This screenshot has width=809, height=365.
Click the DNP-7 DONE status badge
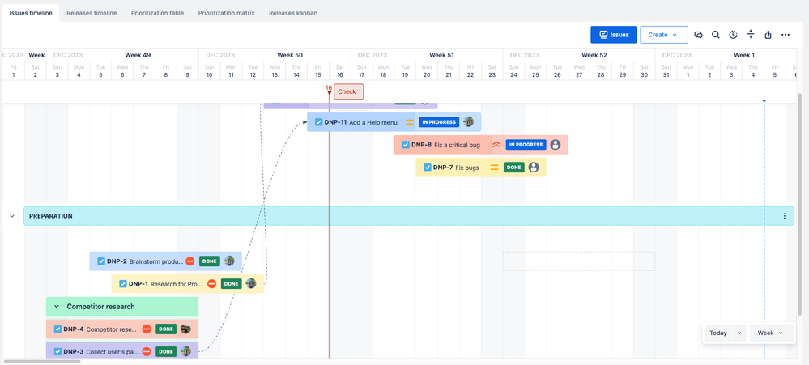[514, 167]
